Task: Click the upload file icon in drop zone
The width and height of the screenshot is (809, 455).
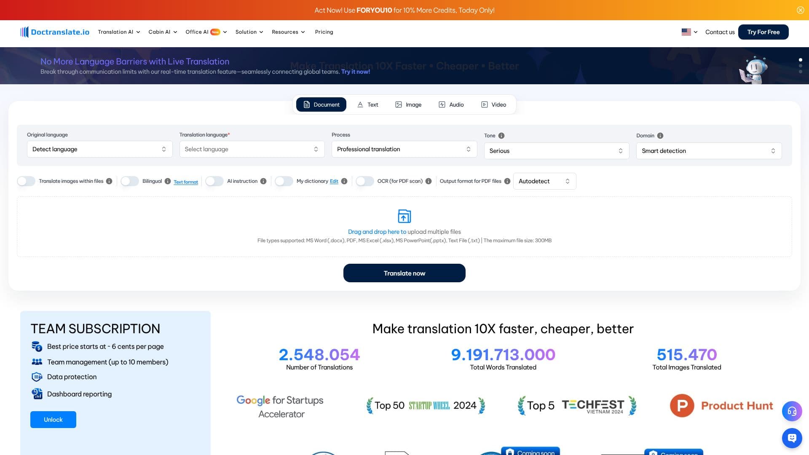Action: [404, 216]
